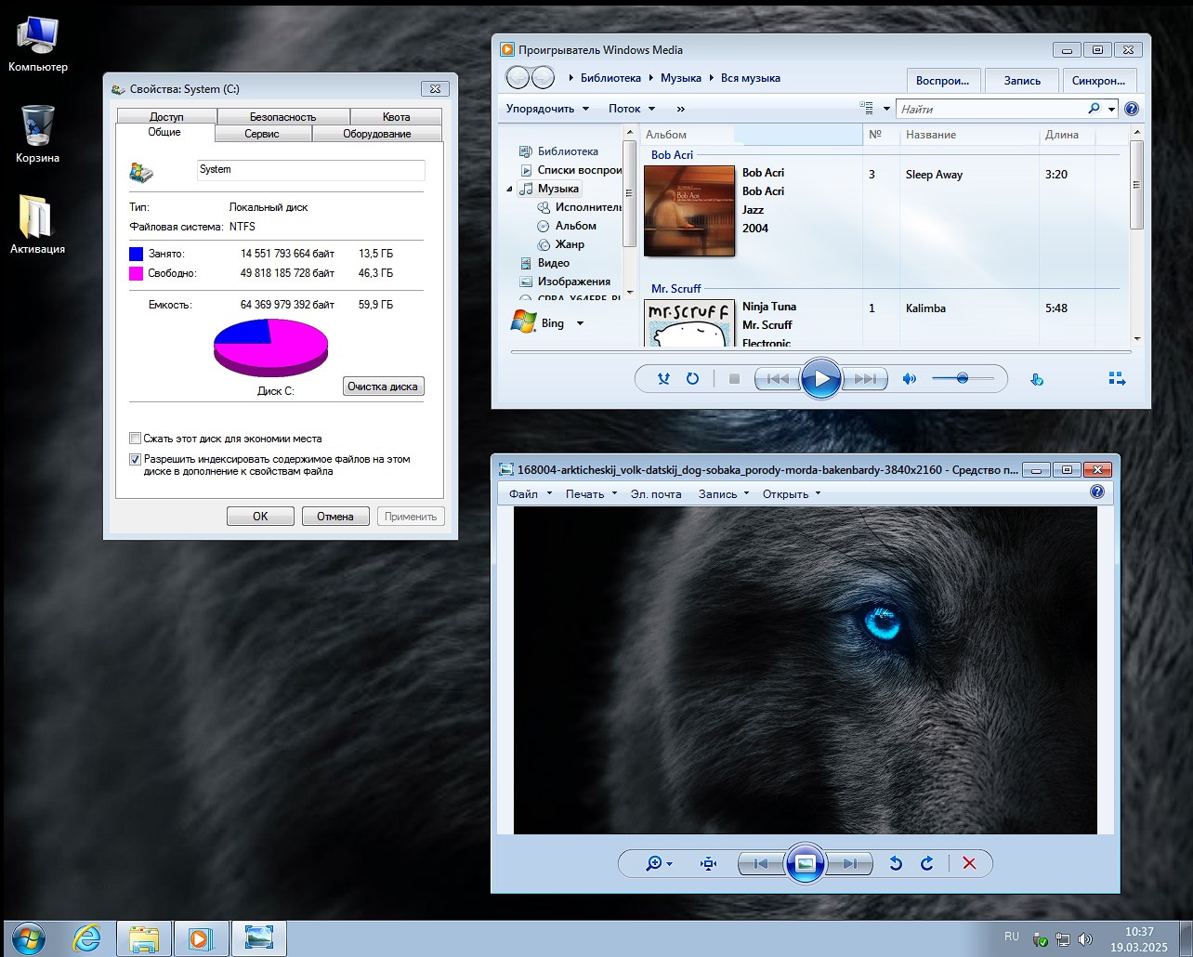Screen dimensions: 1193x957
Task: Skip to next track in Media Player
Action: pyautogui.click(x=865, y=379)
